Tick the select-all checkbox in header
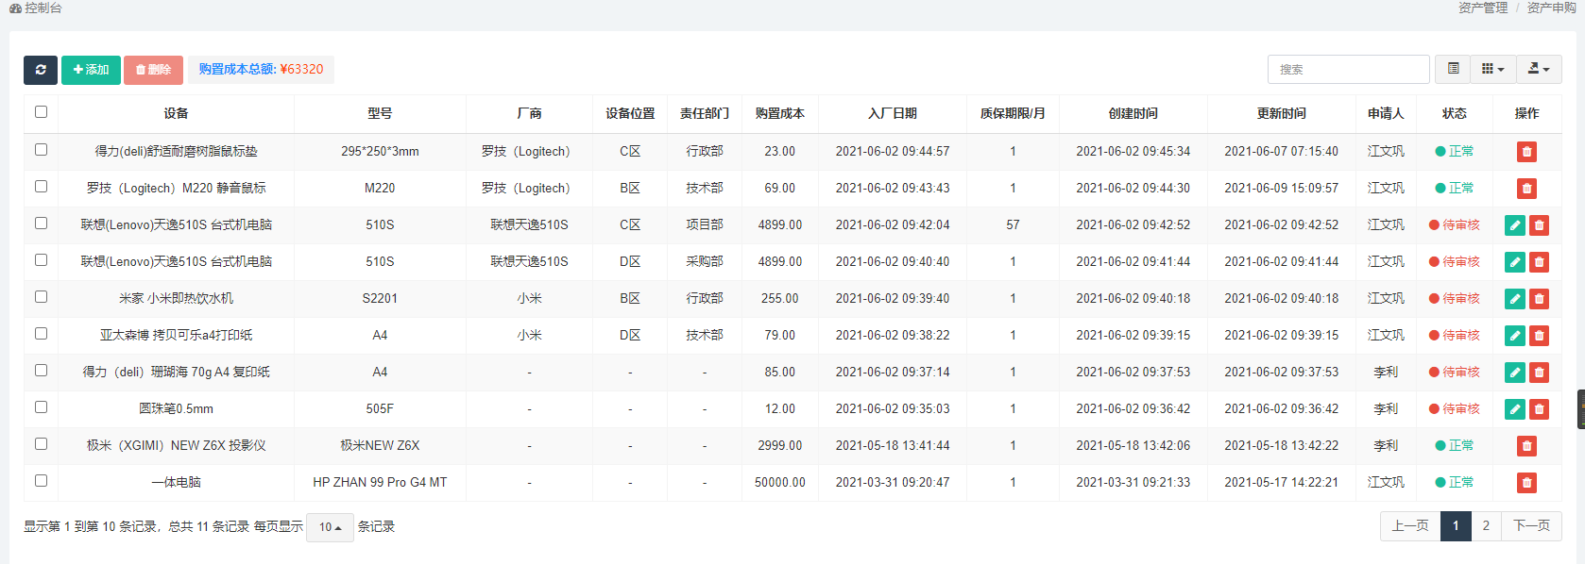Image resolution: width=1585 pixels, height=564 pixels. coord(41,111)
